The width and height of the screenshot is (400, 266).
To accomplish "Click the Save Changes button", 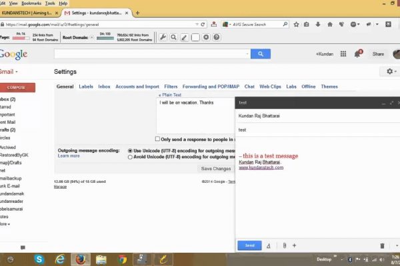I will [215, 168].
